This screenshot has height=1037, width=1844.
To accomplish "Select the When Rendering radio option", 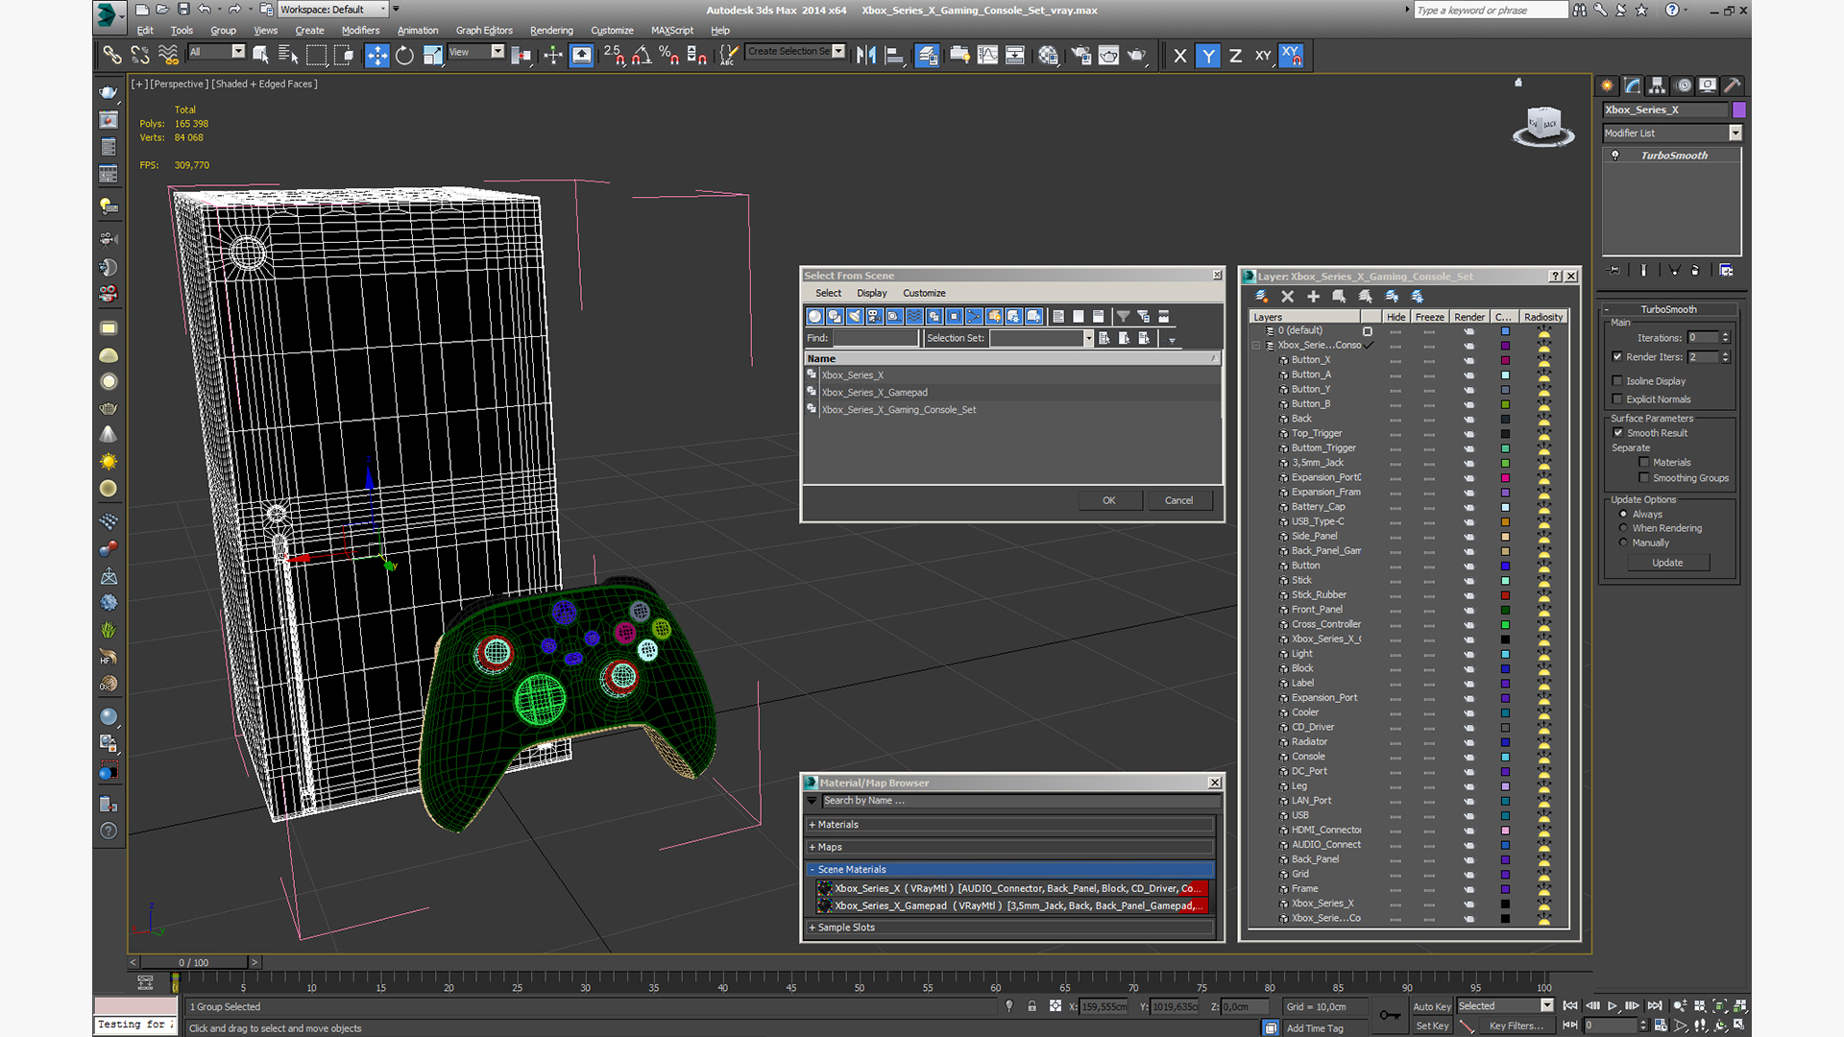I will (x=1623, y=528).
